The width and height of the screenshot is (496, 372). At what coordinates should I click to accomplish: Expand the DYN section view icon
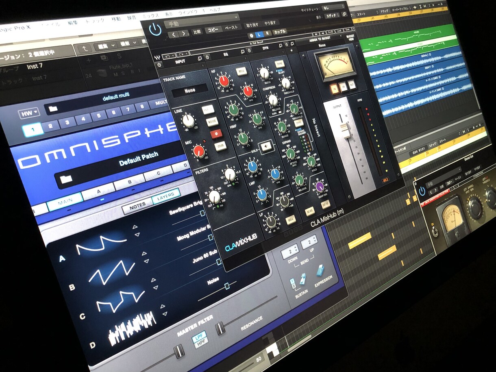(x=281, y=45)
